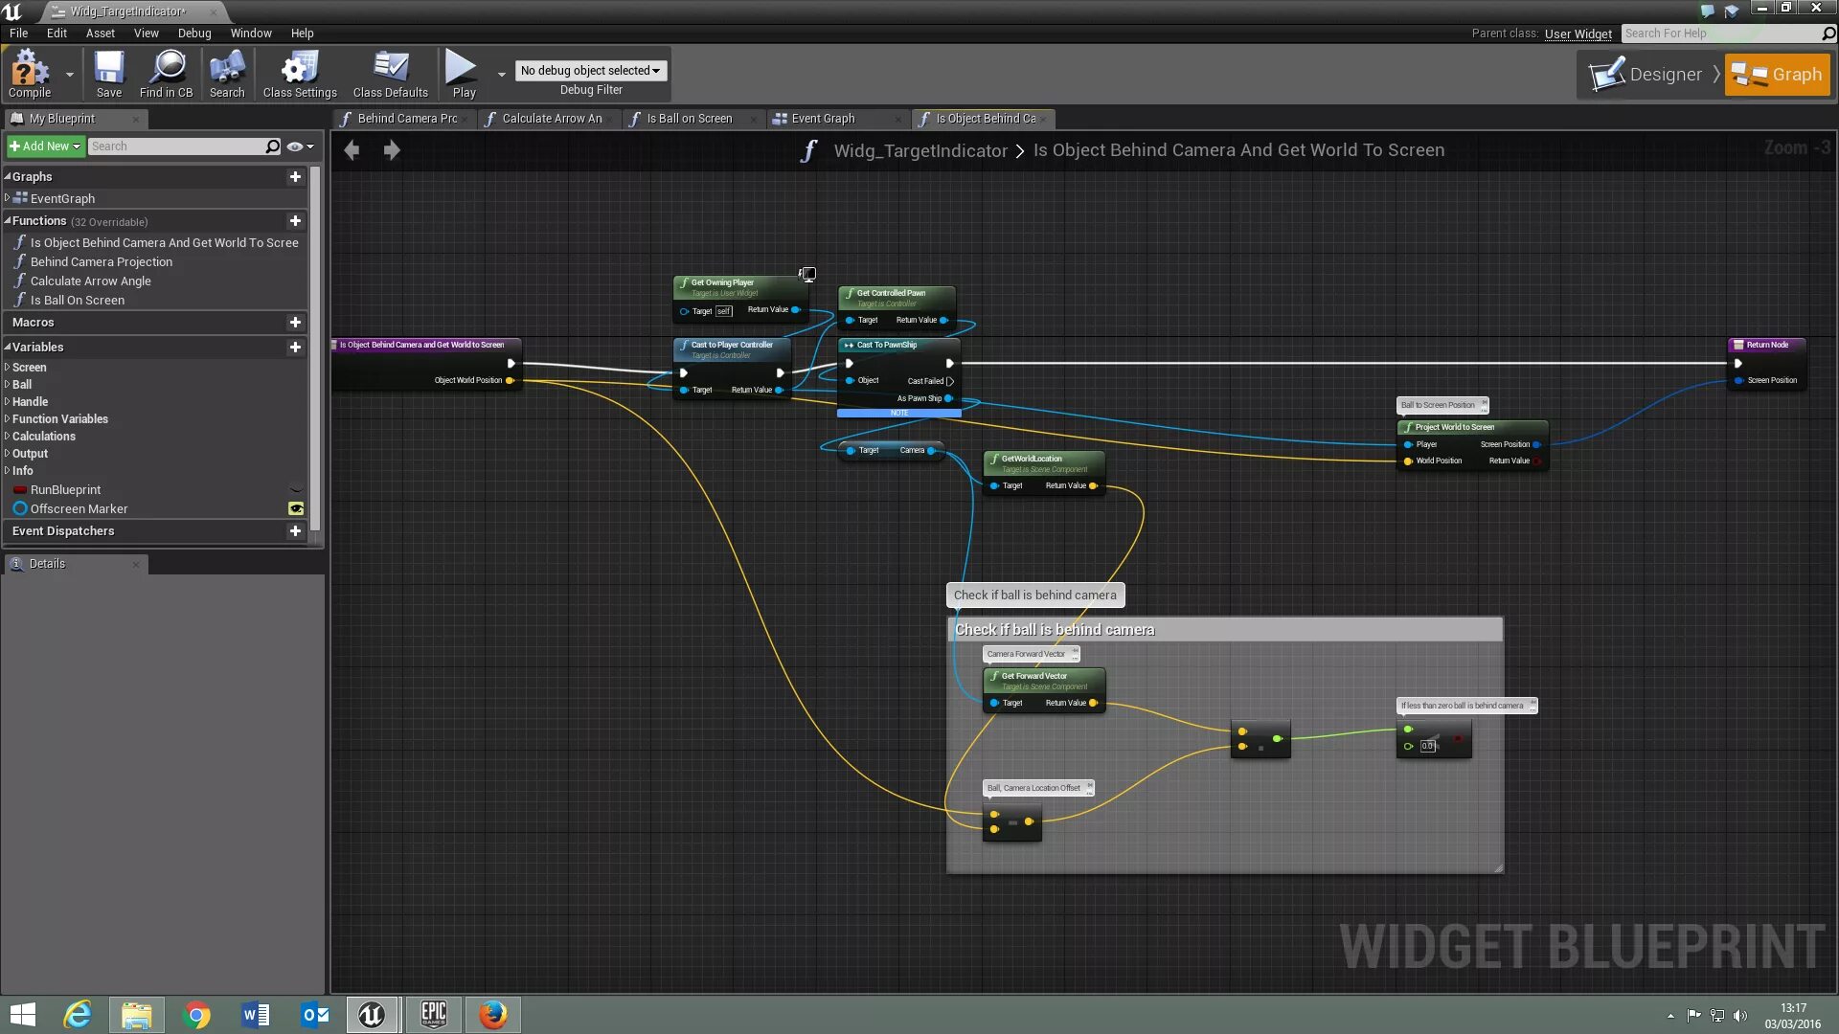Expand the Calculations category

(x=8, y=436)
